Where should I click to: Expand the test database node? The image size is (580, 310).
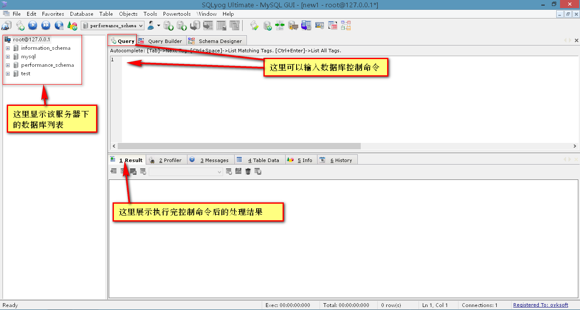(8, 74)
